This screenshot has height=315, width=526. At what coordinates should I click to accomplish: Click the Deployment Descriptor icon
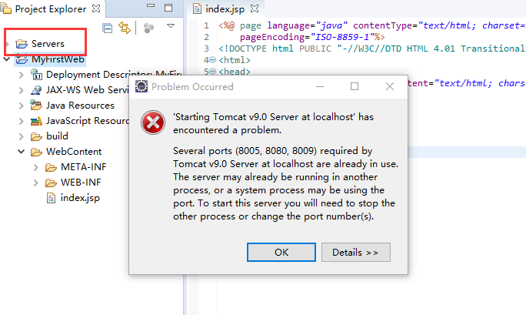click(x=36, y=74)
